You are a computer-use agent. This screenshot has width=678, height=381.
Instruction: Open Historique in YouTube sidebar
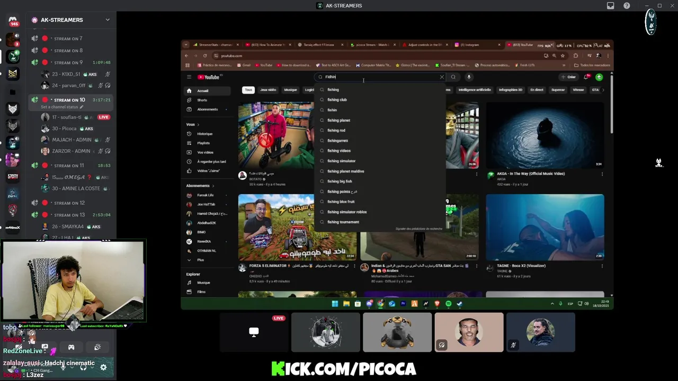[x=208, y=134]
